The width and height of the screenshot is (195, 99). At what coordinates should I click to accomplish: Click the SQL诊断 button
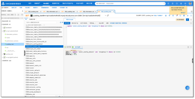[101, 23]
